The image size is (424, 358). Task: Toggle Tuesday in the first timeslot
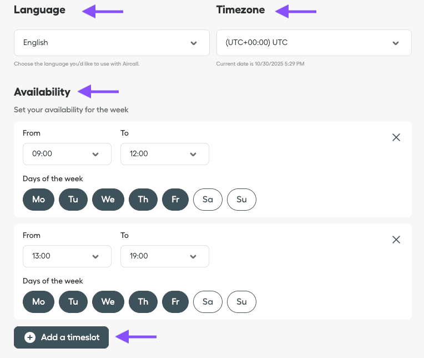[73, 200]
